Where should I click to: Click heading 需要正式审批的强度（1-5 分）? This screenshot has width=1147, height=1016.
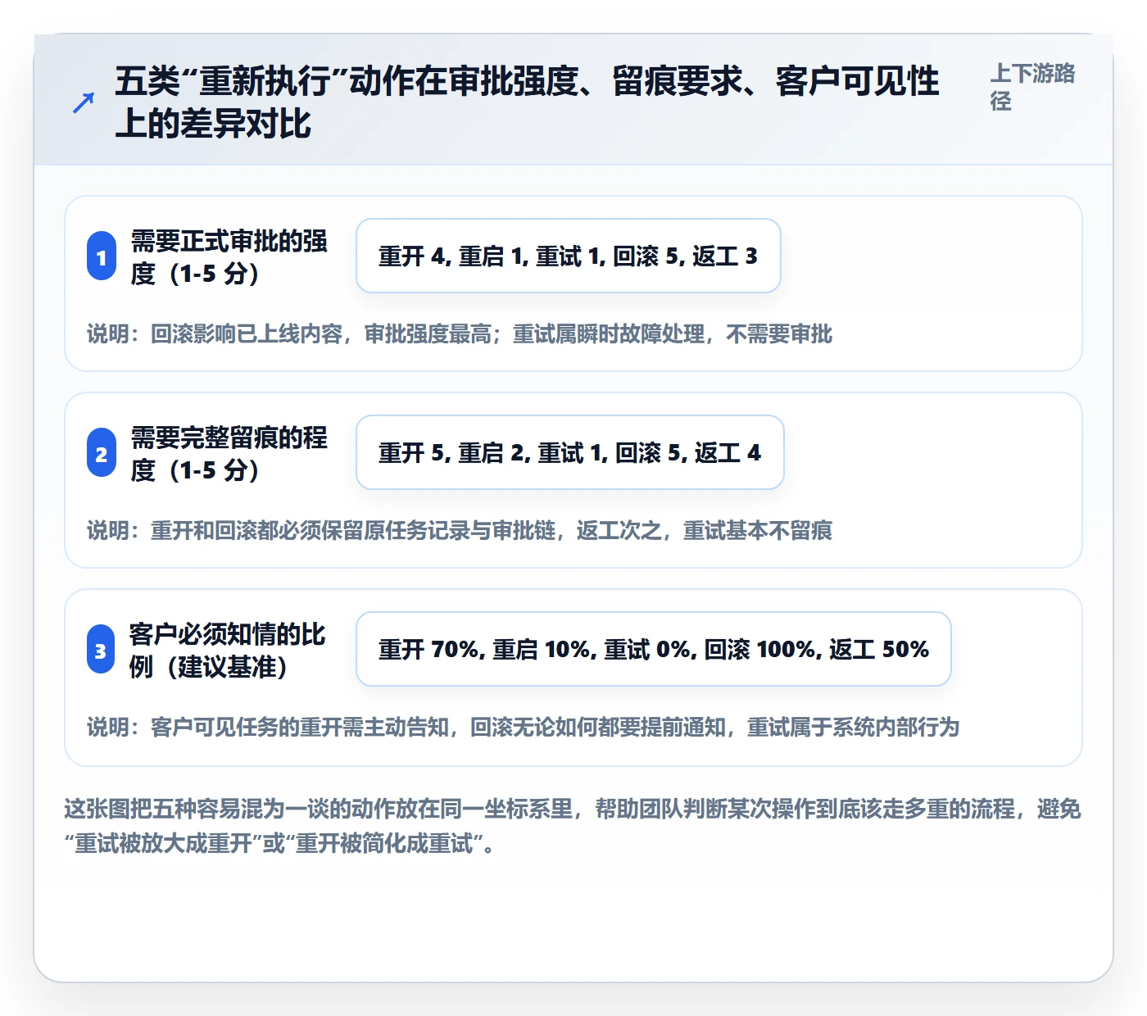pyautogui.click(x=229, y=256)
